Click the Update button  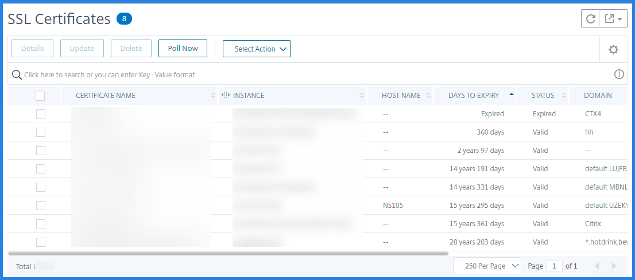pyautogui.click(x=82, y=49)
